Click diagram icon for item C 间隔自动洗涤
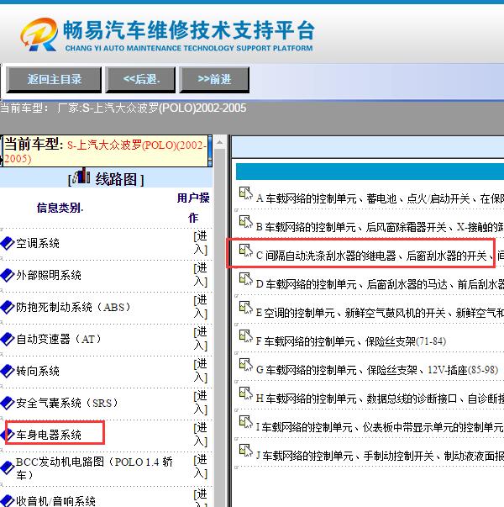Viewport: 504px width, 507px height. 246,251
